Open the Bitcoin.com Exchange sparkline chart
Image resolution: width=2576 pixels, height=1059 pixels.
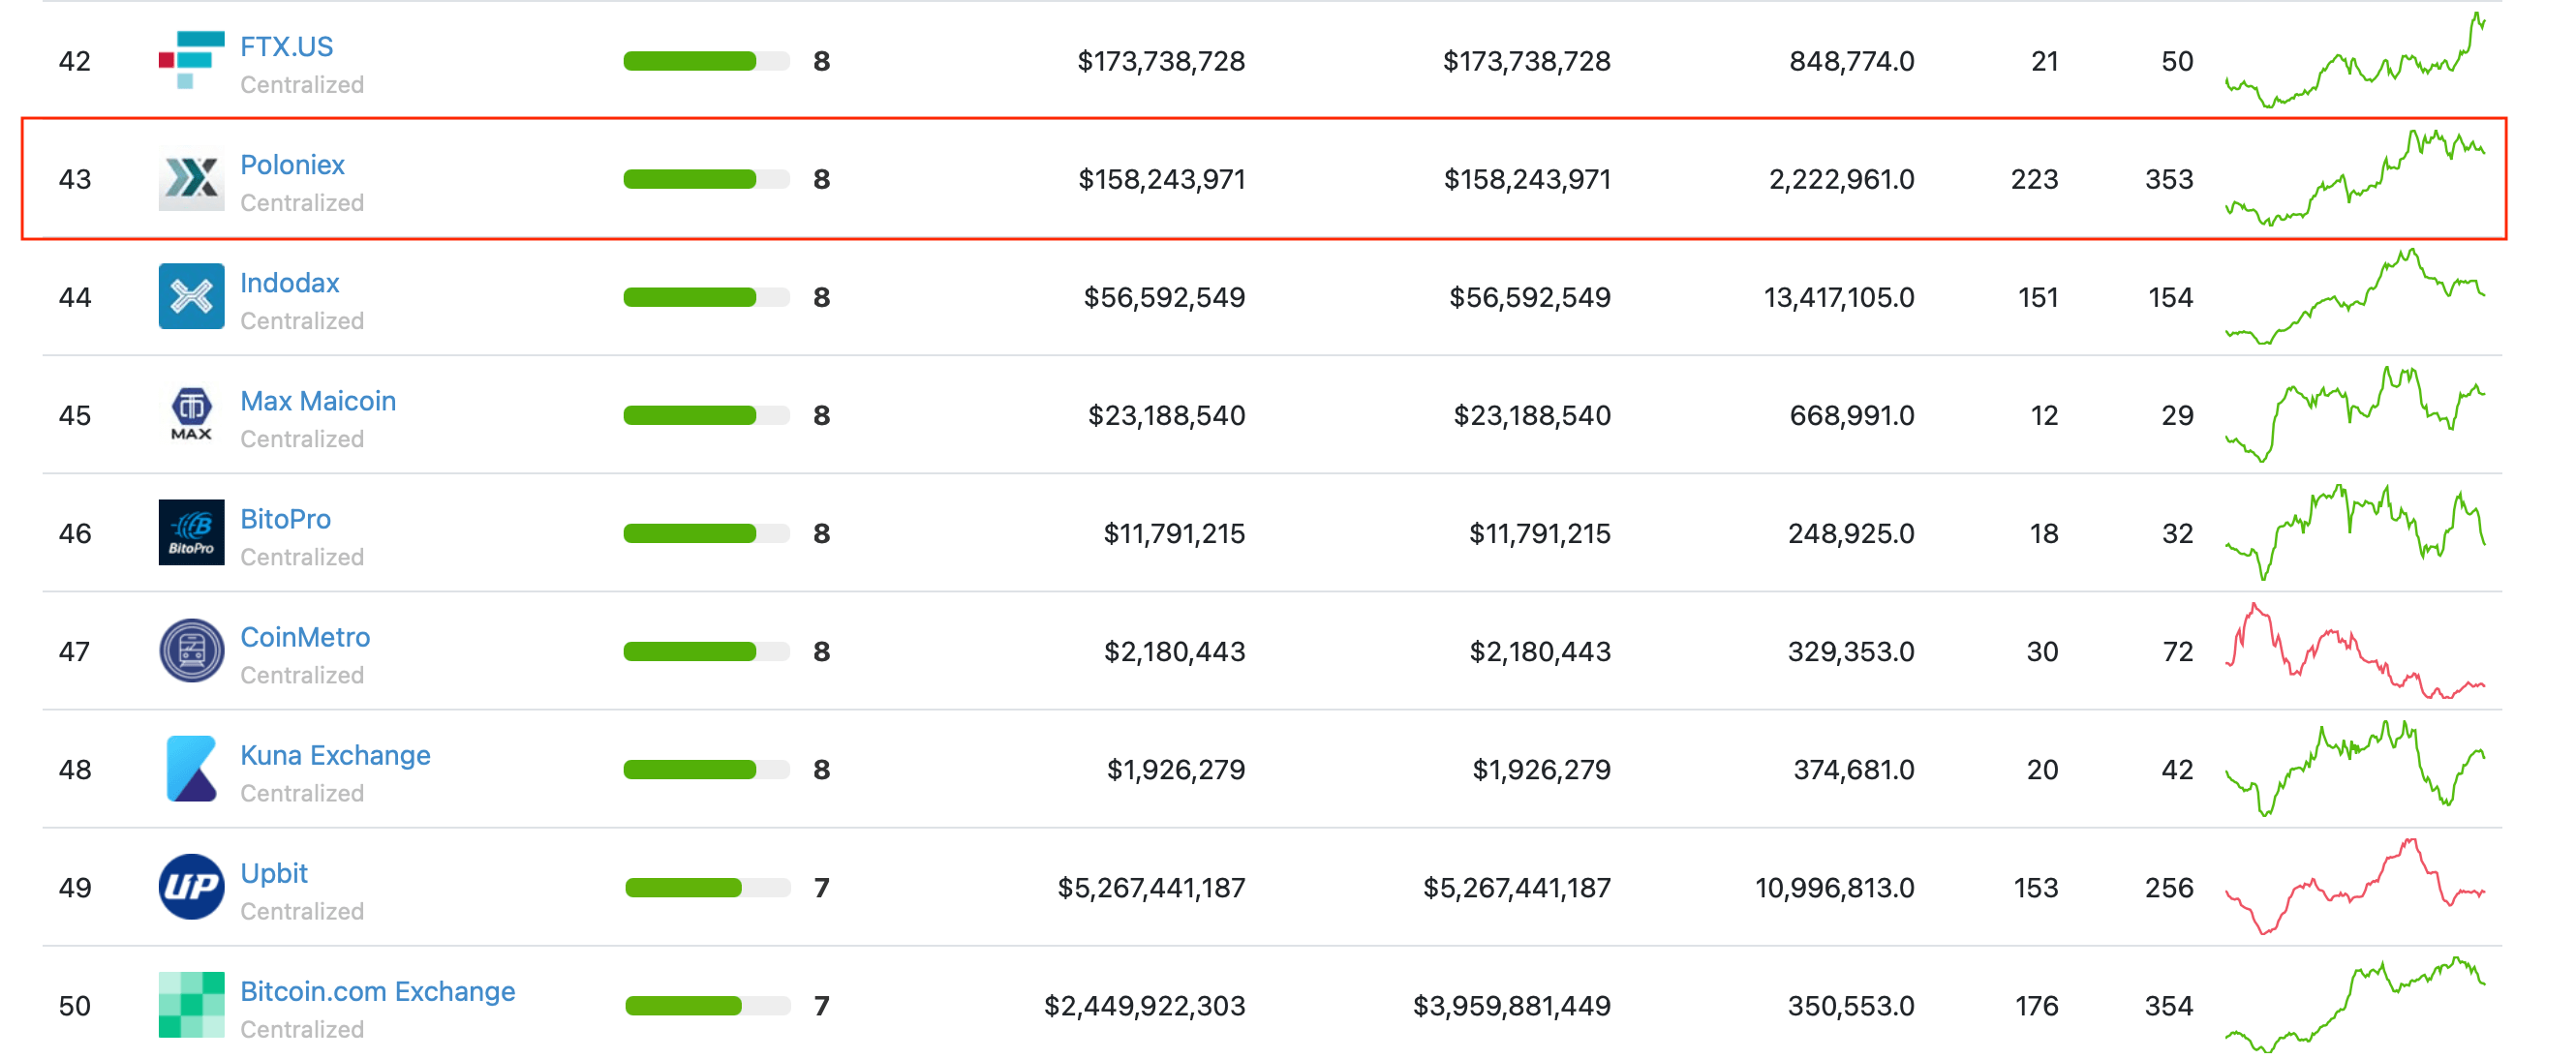coord(2355,1004)
